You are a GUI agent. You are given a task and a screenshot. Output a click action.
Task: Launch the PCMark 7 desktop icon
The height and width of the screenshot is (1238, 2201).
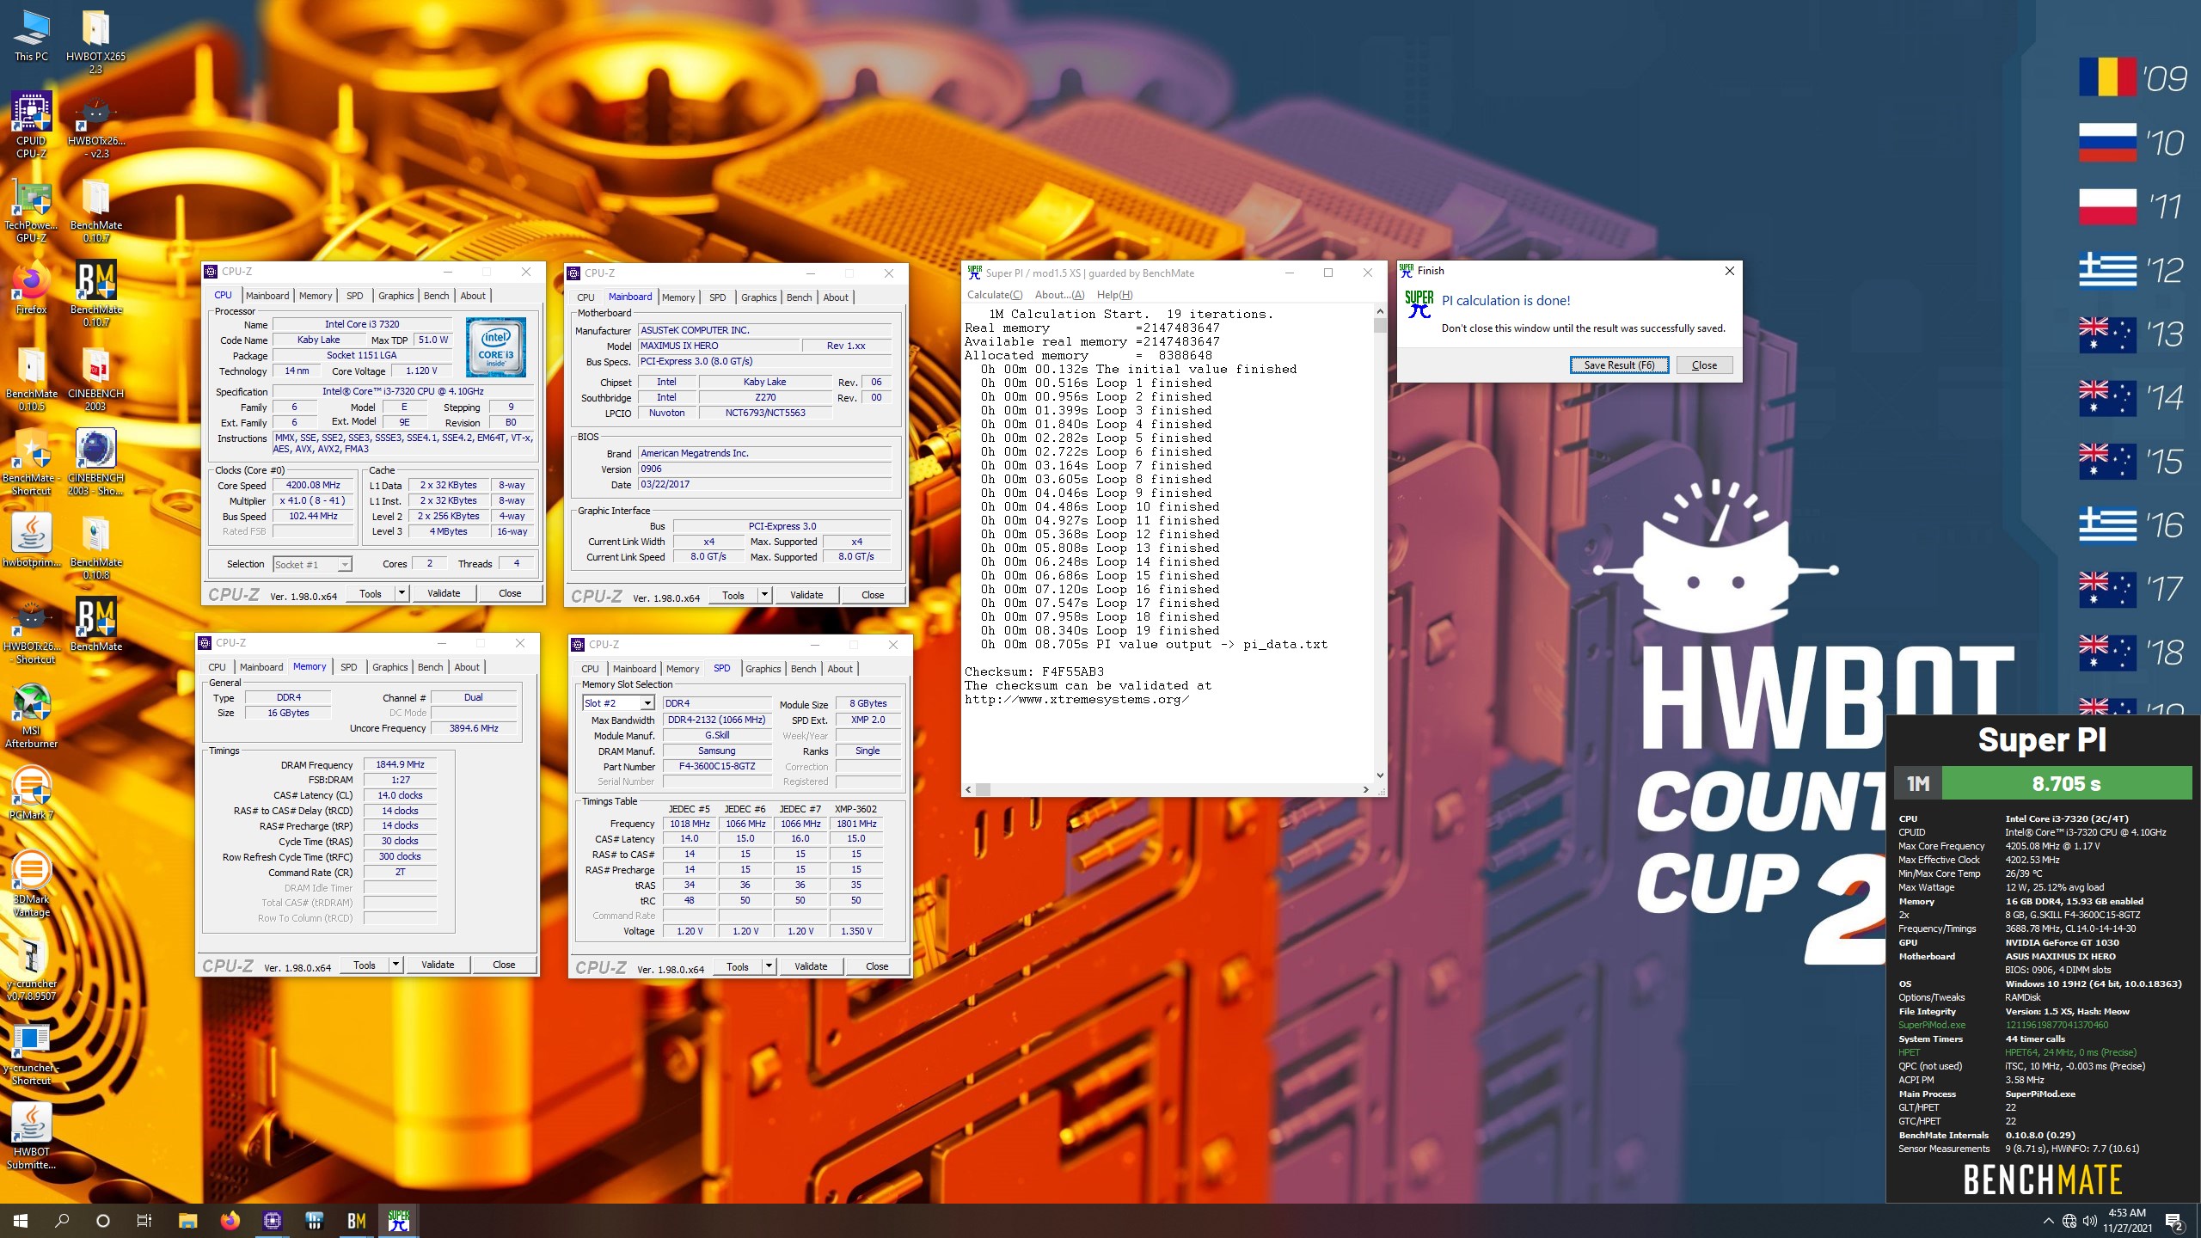coord(32,793)
